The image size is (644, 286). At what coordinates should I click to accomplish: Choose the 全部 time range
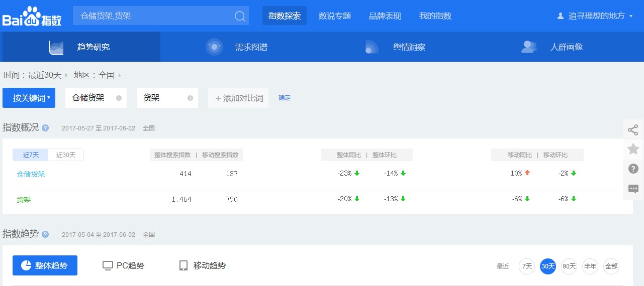pyautogui.click(x=611, y=266)
